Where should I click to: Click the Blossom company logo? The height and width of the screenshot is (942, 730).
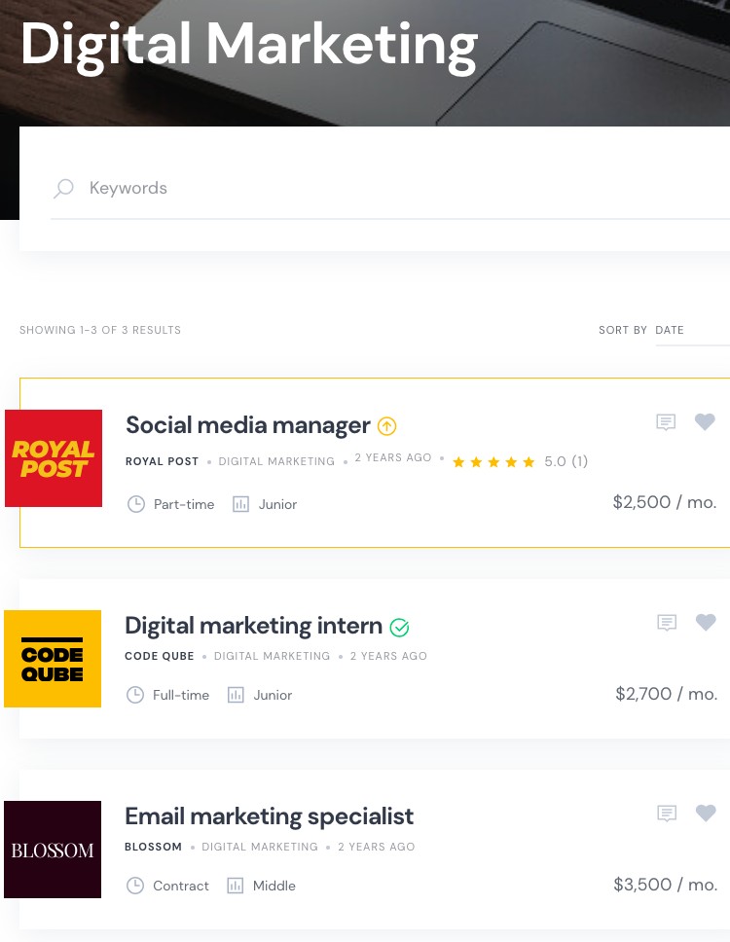(x=53, y=850)
